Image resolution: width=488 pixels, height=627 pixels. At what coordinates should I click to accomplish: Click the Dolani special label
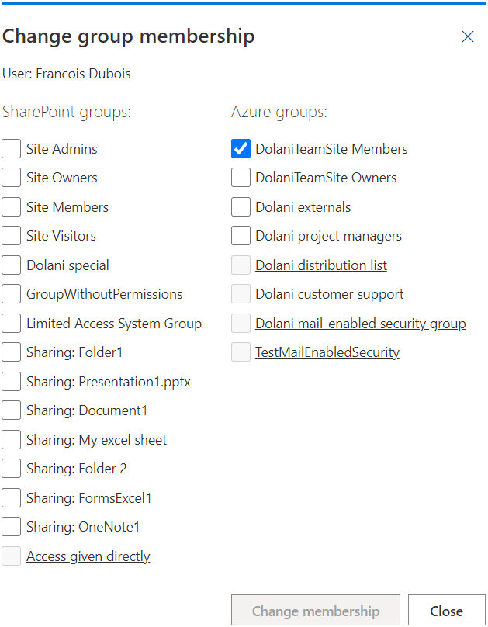tap(67, 265)
